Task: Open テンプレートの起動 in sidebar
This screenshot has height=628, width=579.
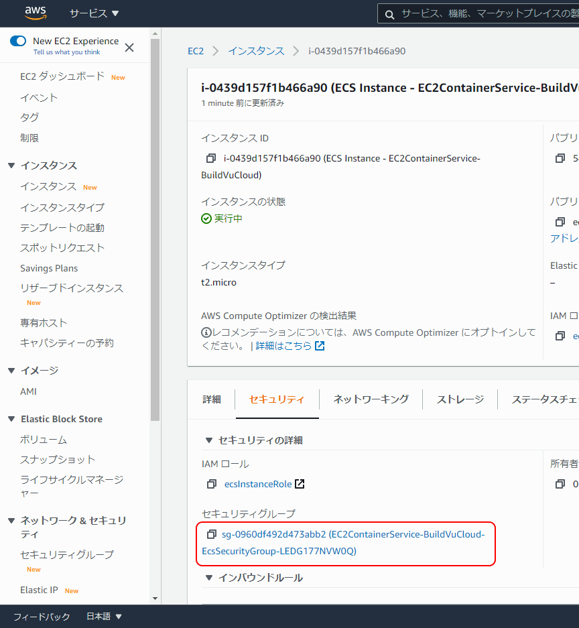Action: [x=62, y=227]
